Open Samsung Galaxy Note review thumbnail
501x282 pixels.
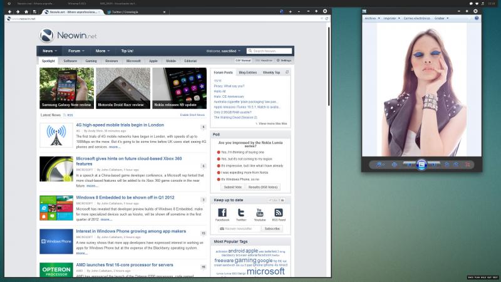[x=66, y=88]
